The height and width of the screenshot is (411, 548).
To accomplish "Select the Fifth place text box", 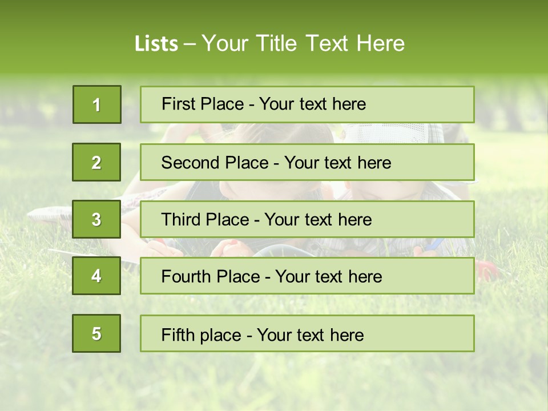I will click(307, 333).
